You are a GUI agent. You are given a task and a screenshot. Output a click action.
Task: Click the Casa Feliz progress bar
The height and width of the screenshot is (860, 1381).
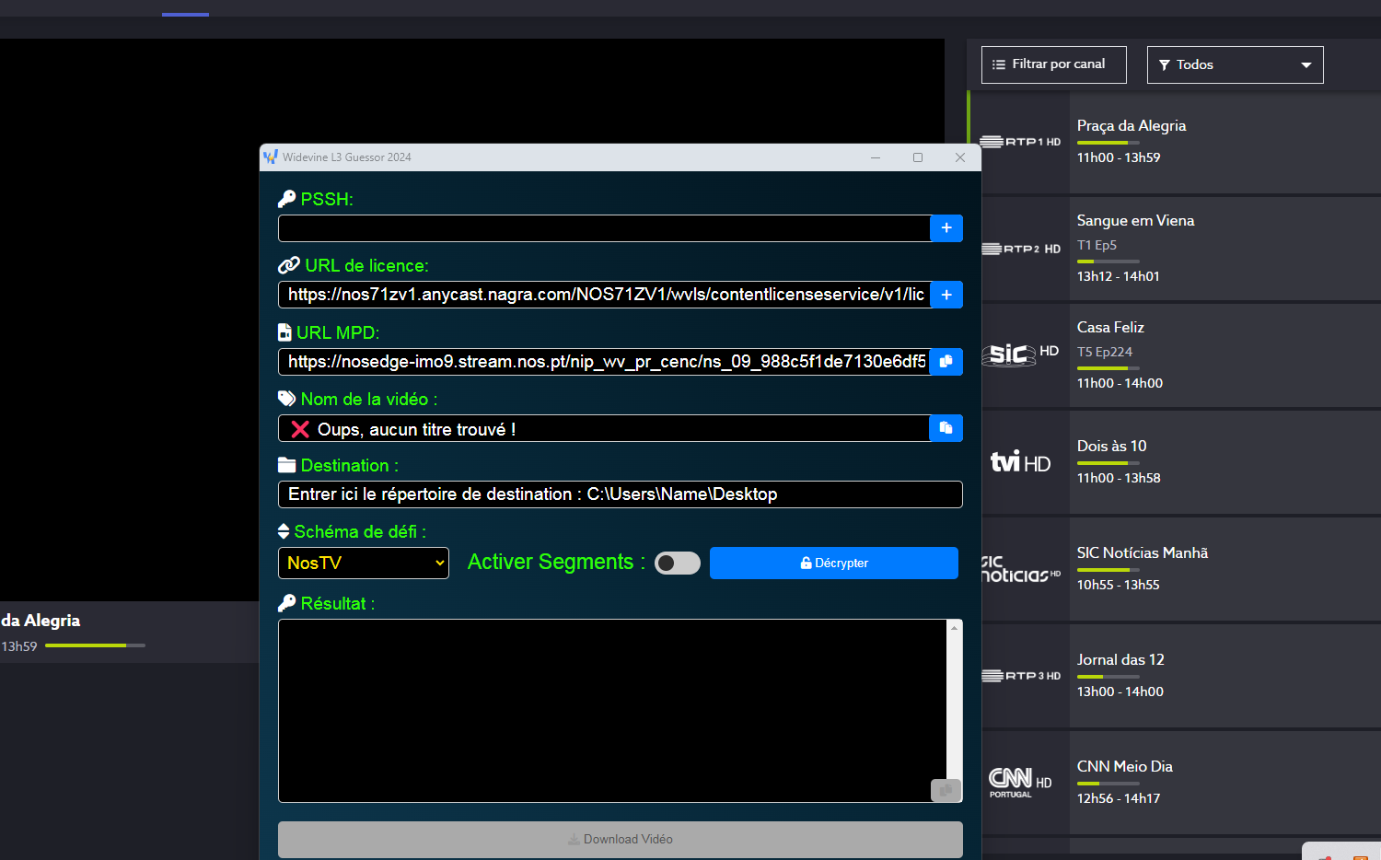1108,368
